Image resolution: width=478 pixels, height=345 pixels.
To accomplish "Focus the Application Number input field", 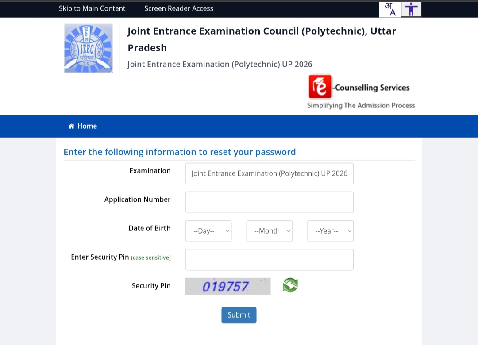I will (270, 202).
